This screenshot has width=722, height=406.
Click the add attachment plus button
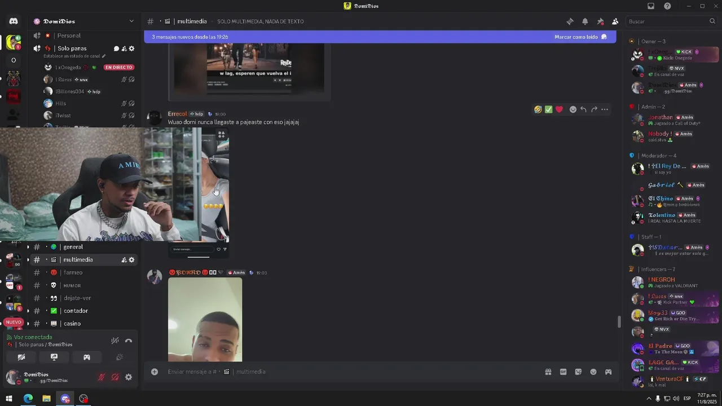155,372
